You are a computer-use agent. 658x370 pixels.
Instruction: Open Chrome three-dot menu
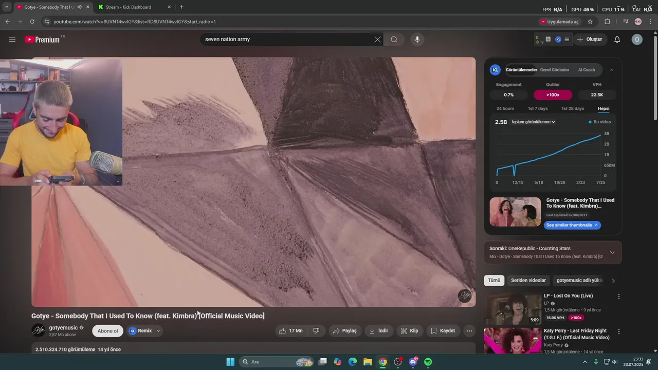(650, 22)
